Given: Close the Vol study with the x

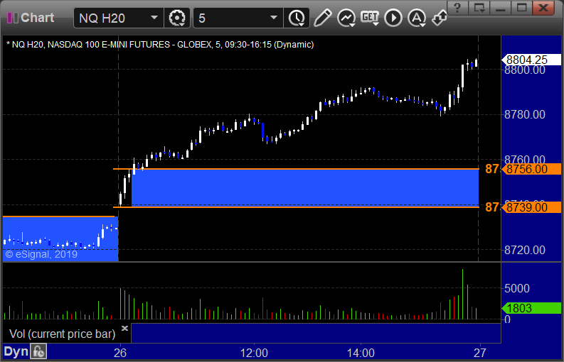Looking at the screenshot, I should [x=124, y=328].
